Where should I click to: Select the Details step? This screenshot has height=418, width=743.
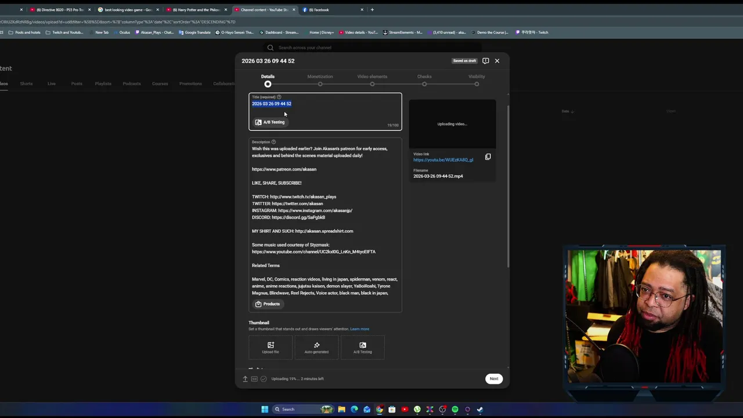268,80
